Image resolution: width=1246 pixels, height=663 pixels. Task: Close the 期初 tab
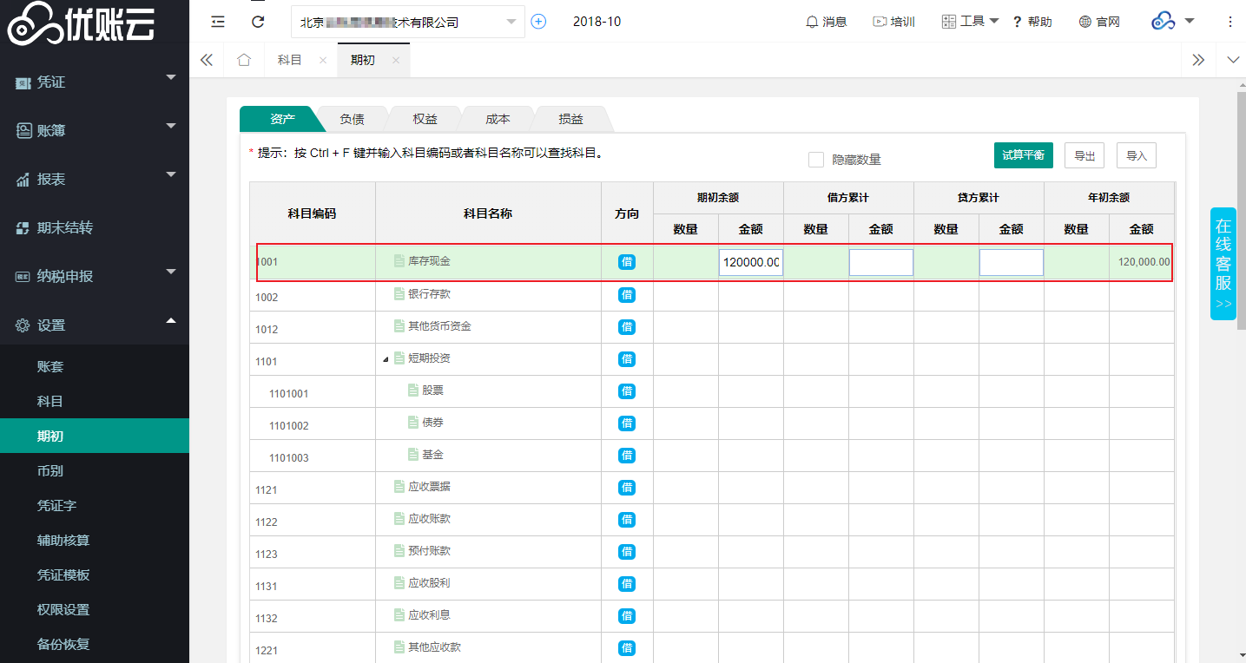click(x=396, y=60)
